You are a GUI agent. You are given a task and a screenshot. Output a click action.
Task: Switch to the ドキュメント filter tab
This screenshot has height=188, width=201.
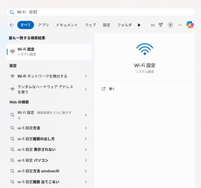[67, 25]
